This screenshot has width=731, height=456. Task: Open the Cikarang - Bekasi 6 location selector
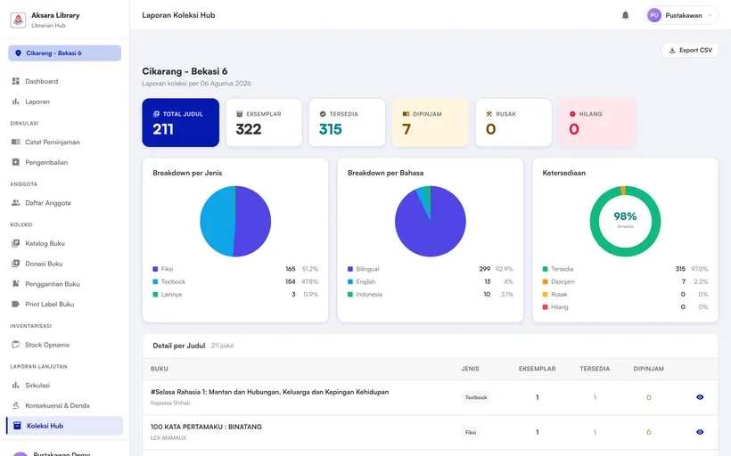[65, 53]
